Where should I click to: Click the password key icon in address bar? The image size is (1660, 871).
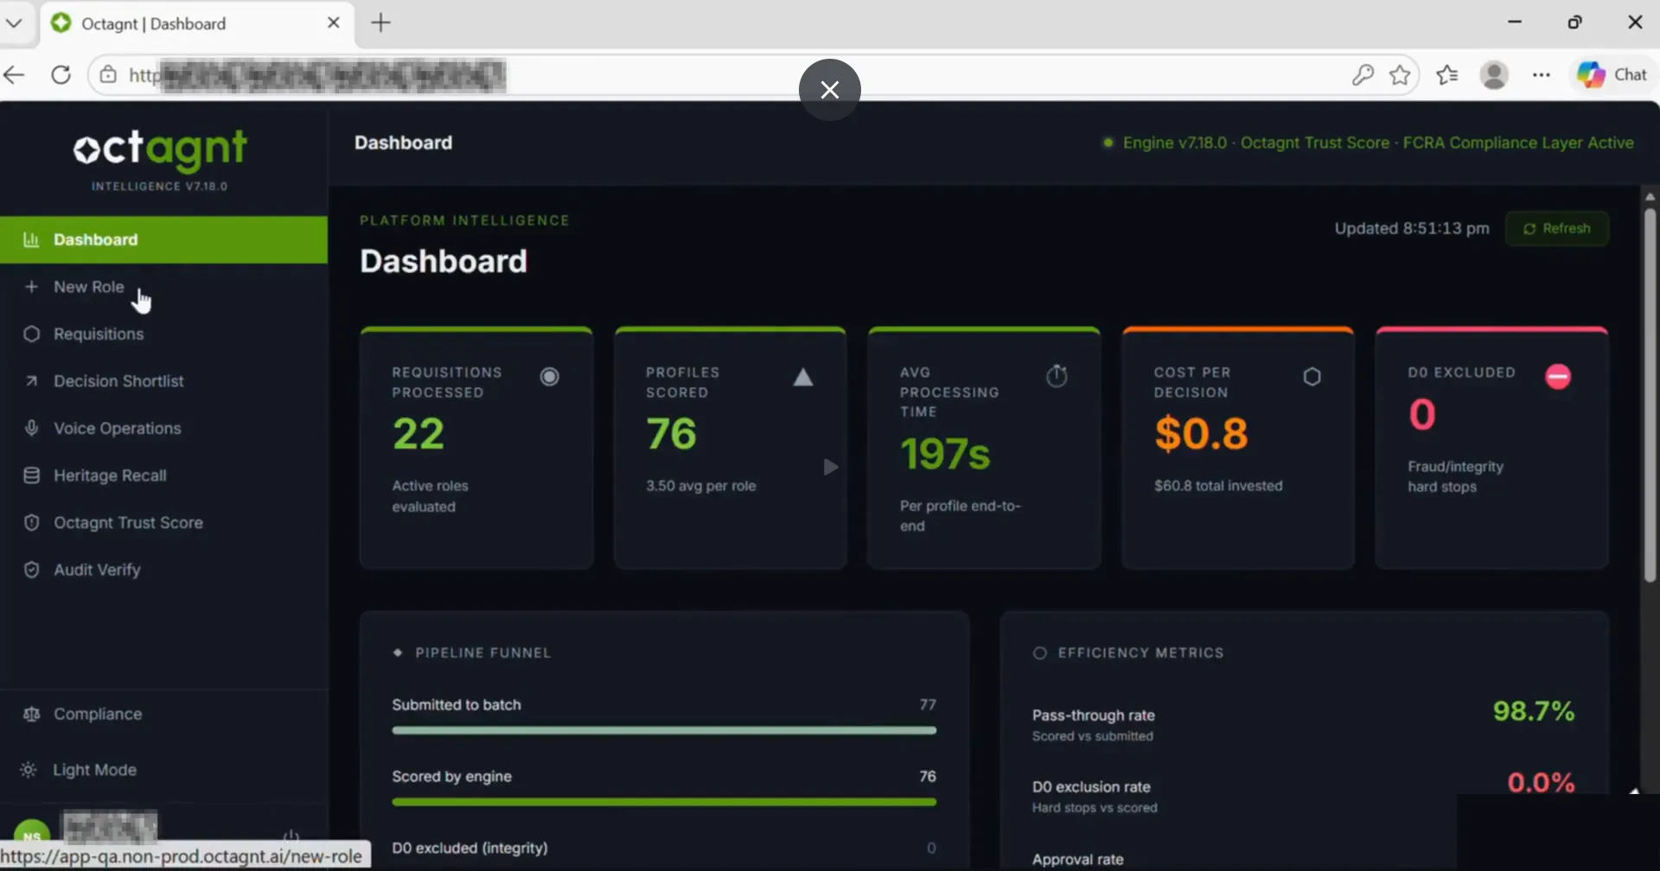(1363, 75)
